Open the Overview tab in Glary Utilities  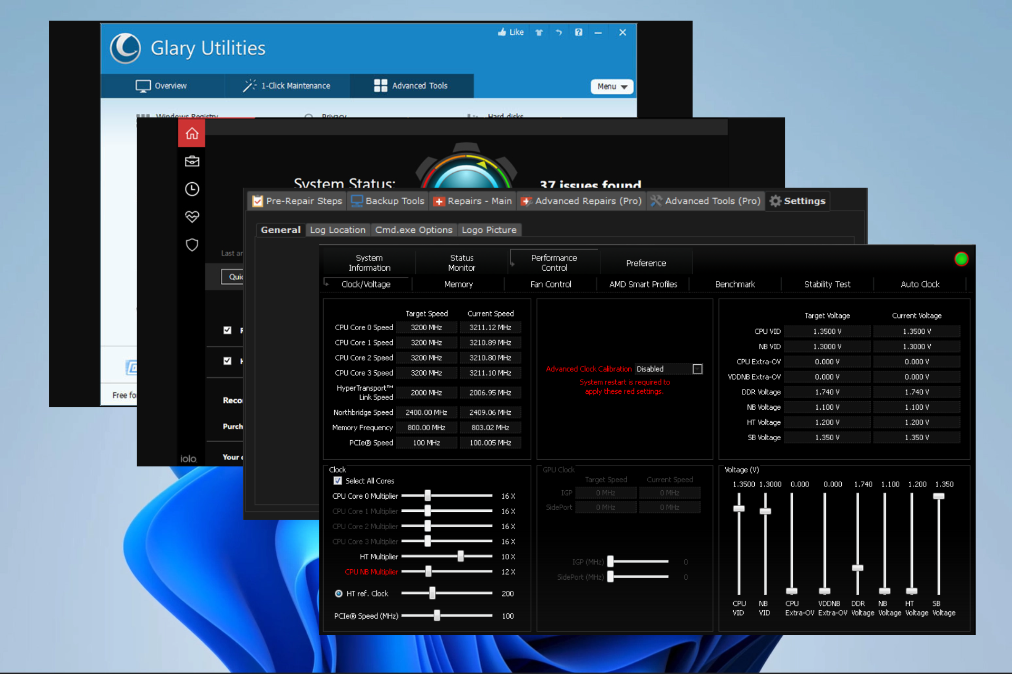tap(161, 86)
